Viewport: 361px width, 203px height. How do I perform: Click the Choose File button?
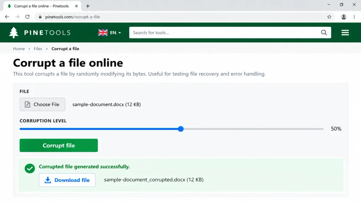(x=42, y=104)
